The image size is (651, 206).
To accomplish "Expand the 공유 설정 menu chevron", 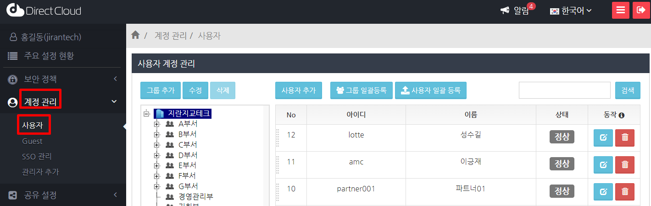I will coord(116,195).
